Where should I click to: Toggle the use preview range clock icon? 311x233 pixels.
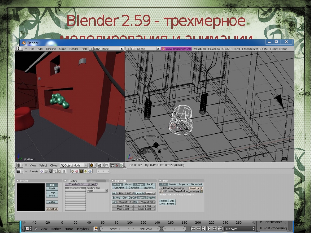click(x=95, y=229)
